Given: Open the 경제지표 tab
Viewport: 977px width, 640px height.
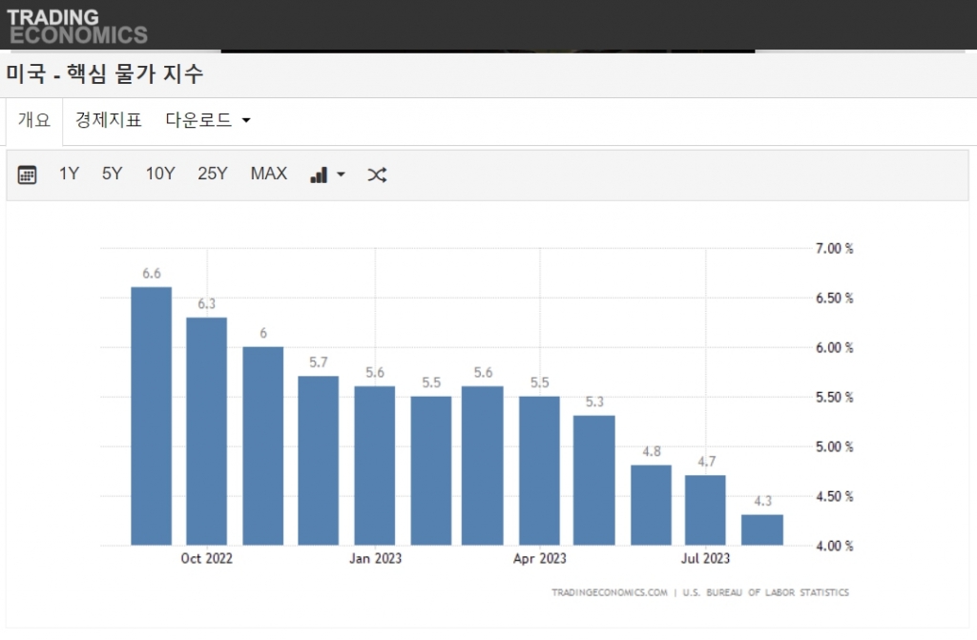Looking at the screenshot, I should click(109, 120).
